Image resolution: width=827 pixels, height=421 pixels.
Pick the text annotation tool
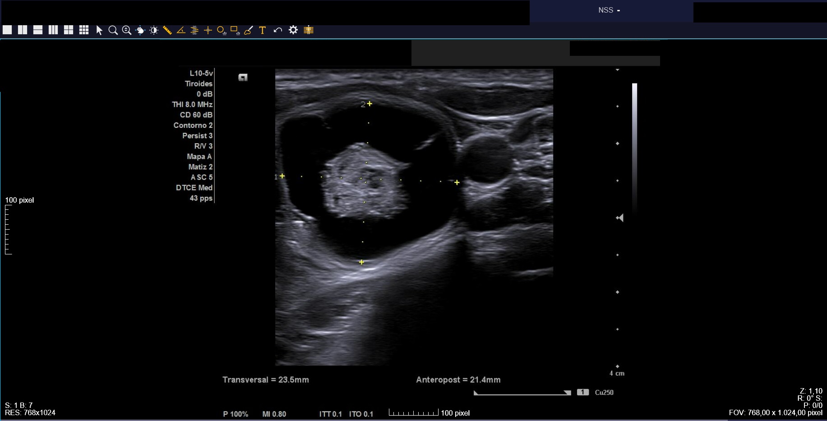pyautogui.click(x=262, y=30)
